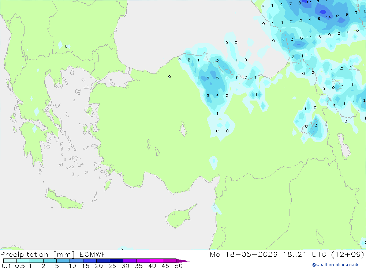Click the 25–30 mm navy swatch

(116, 261)
